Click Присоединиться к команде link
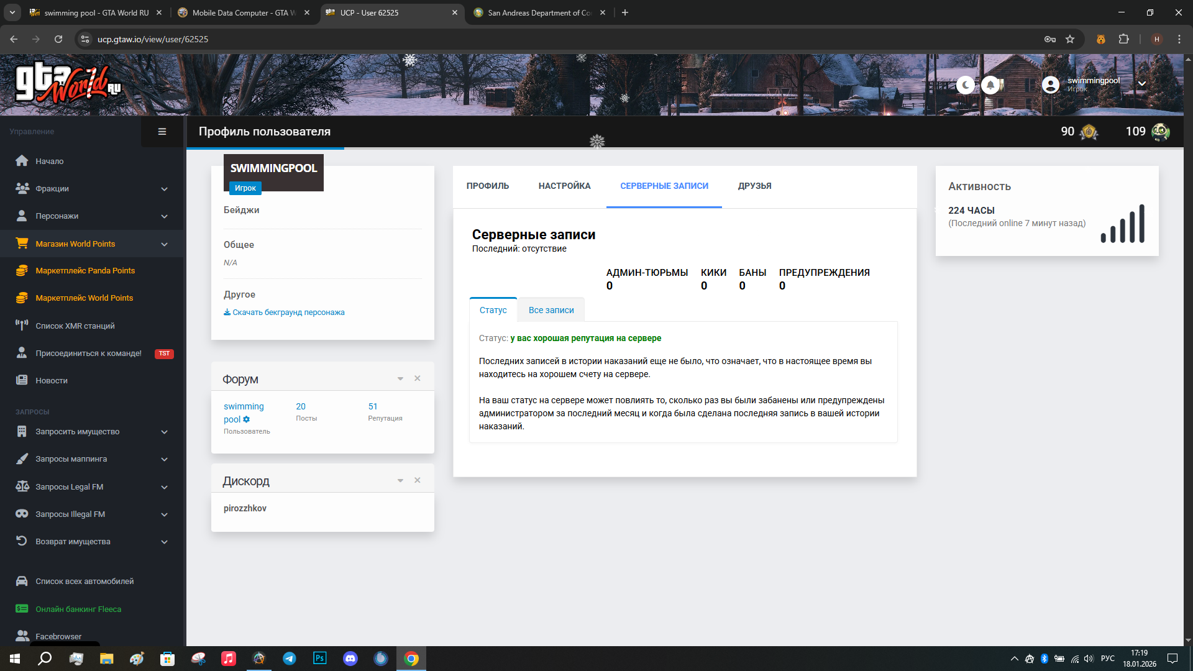Viewport: 1193px width, 671px height. (88, 353)
